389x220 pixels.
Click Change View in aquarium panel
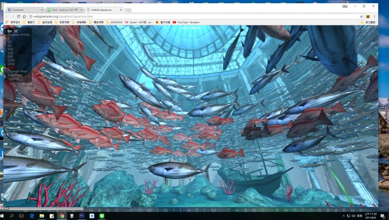coord(17,71)
